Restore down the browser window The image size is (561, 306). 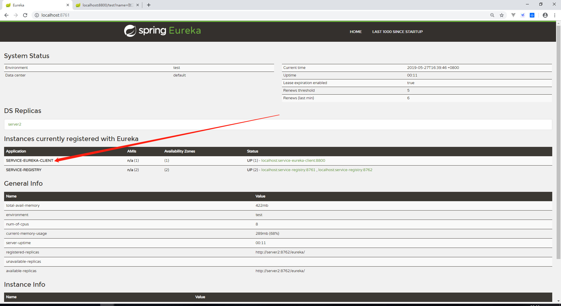(x=541, y=4)
